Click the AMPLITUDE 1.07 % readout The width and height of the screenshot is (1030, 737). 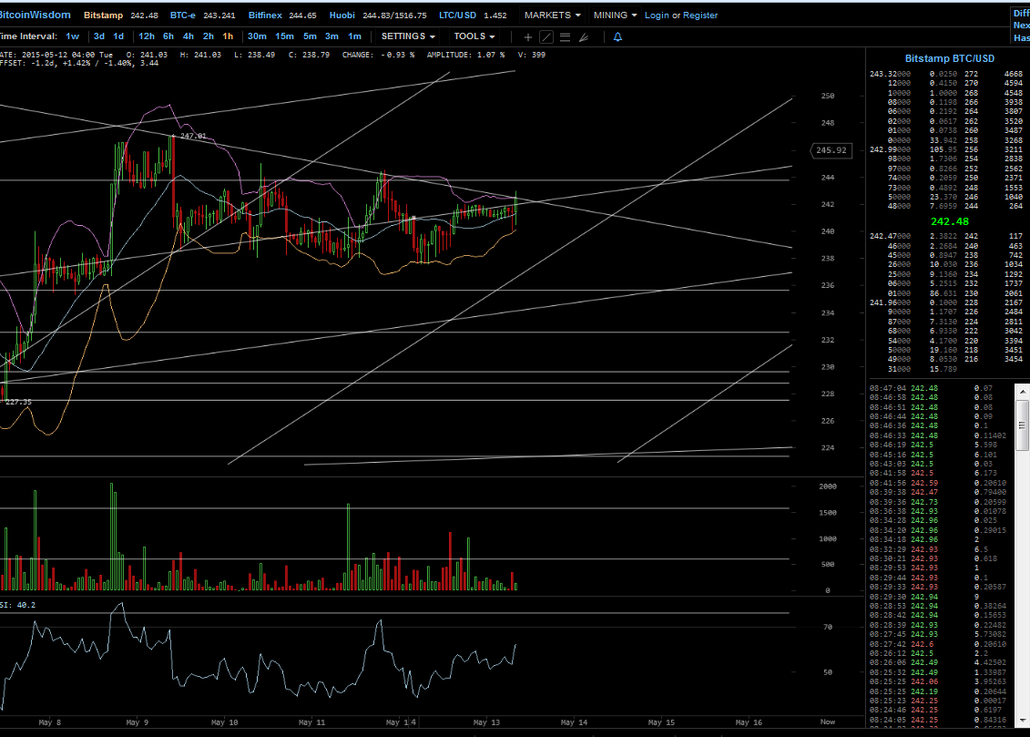click(465, 56)
